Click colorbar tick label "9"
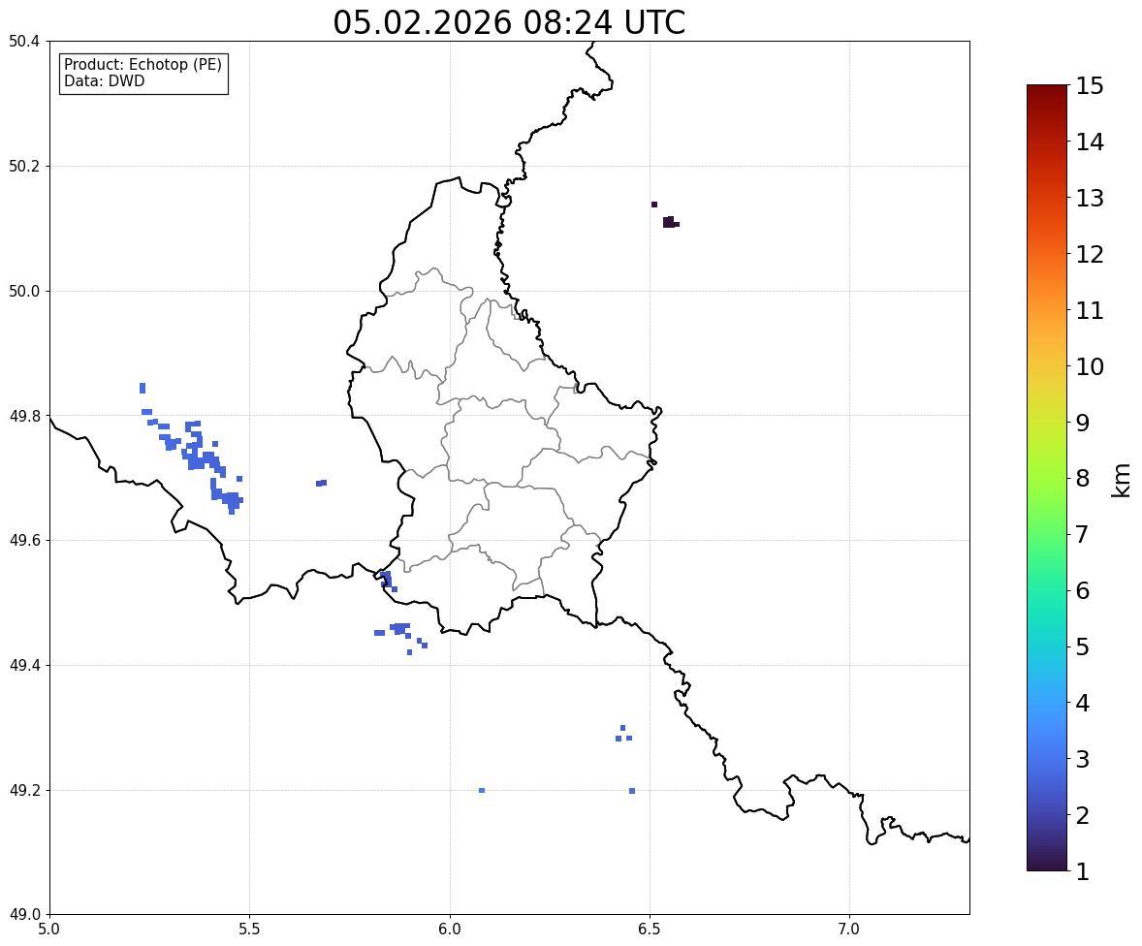 coord(1082,423)
